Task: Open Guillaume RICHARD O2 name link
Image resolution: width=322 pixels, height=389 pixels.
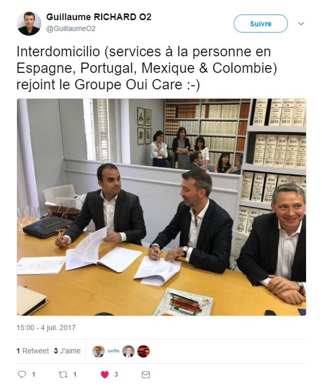Action: [x=99, y=17]
